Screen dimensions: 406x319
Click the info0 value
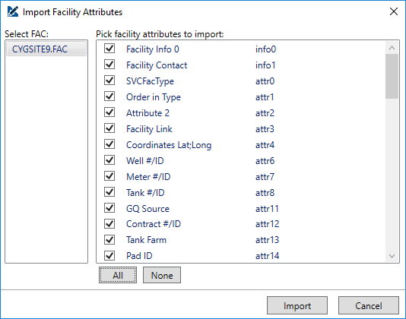(x=265, y=49)
